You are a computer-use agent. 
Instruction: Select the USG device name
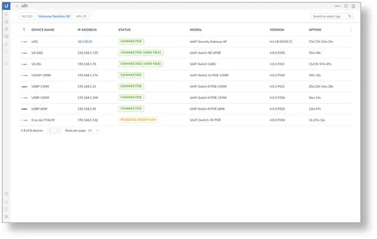[35, 42]
